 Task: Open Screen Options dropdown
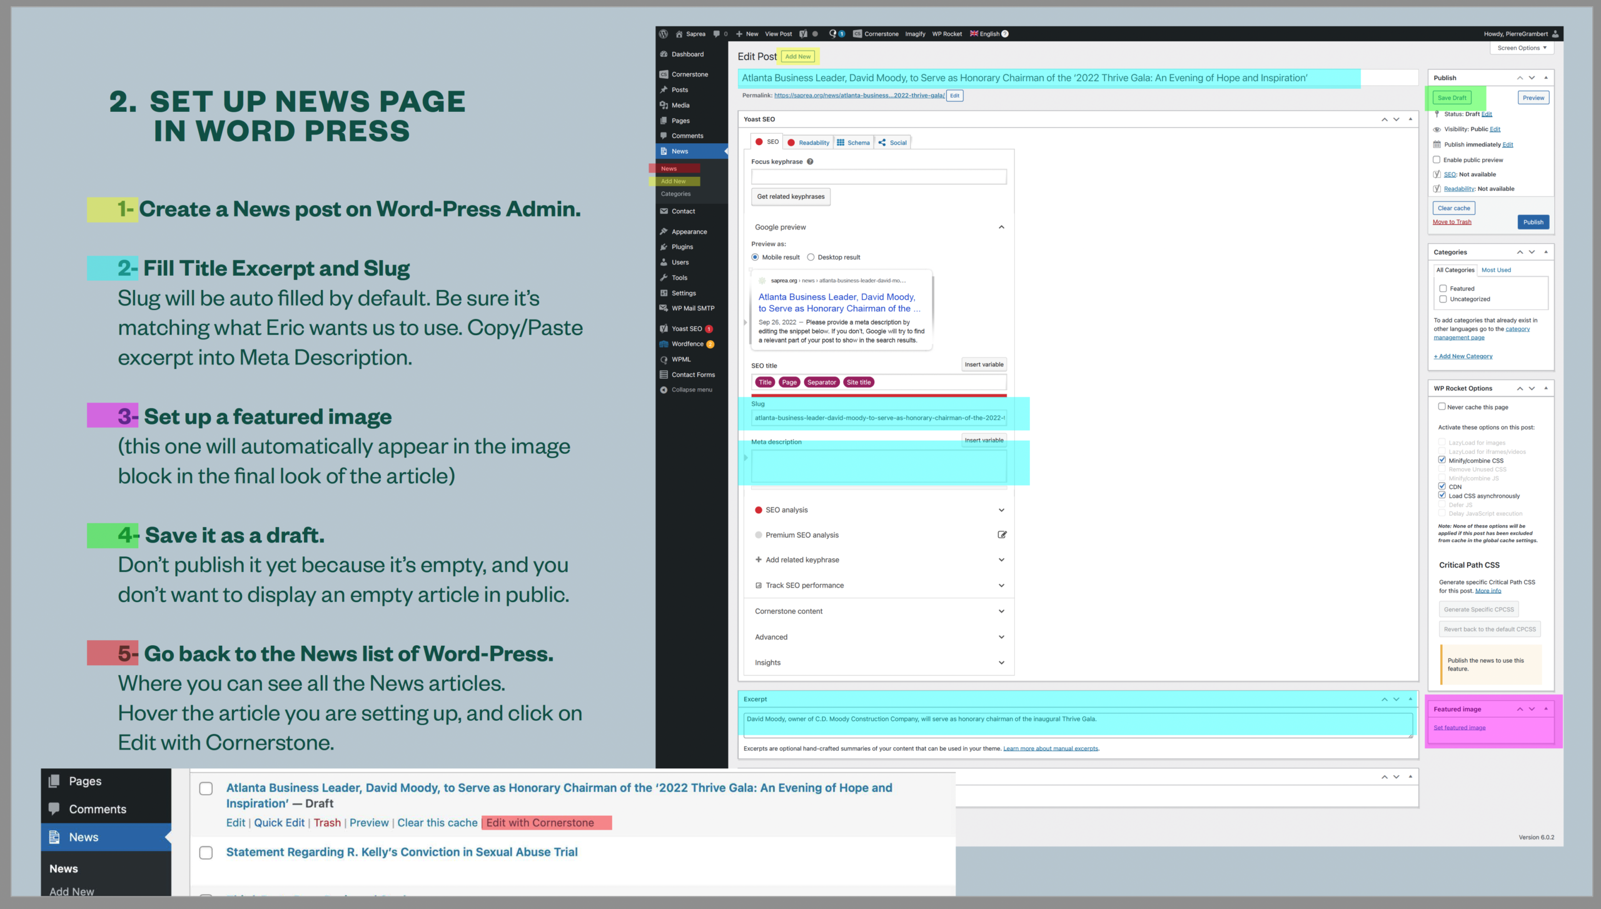[x=1522, y=48]
